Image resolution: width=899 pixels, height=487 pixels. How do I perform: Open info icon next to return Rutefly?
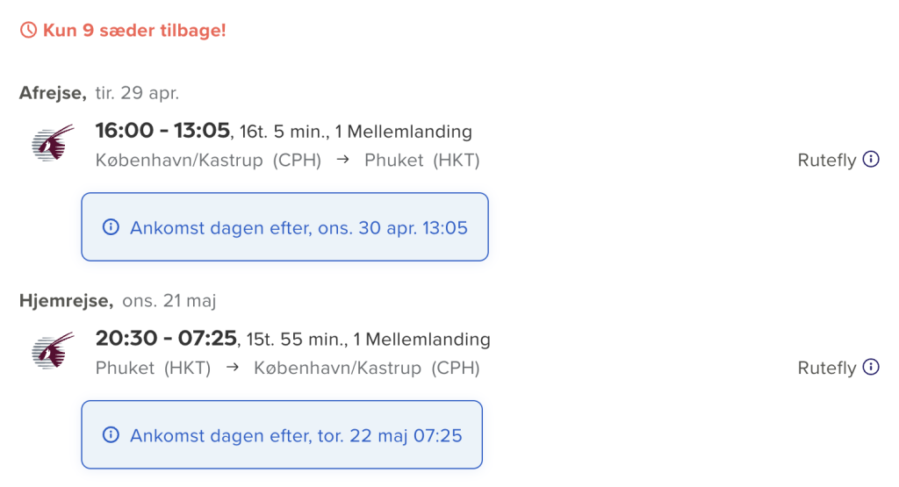pyautogui.click(x=871, y=368)
